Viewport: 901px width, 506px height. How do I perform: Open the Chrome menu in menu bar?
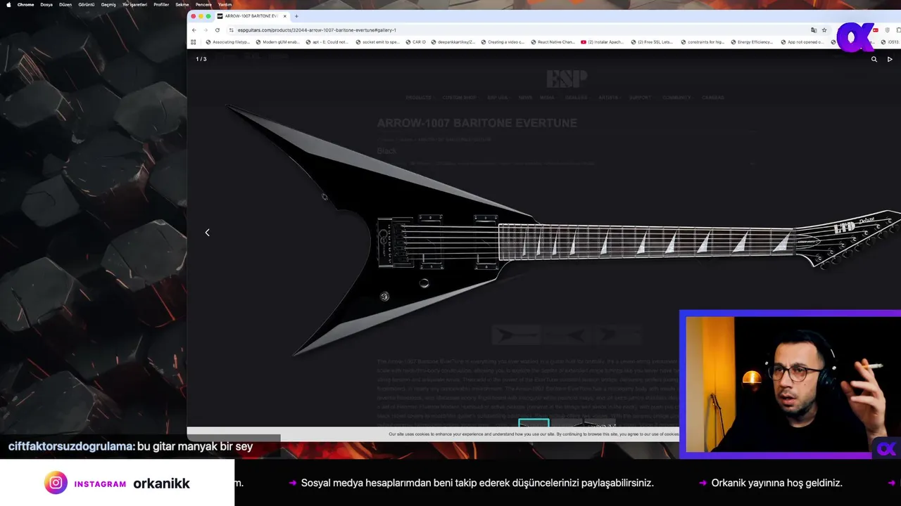[25, 4]
